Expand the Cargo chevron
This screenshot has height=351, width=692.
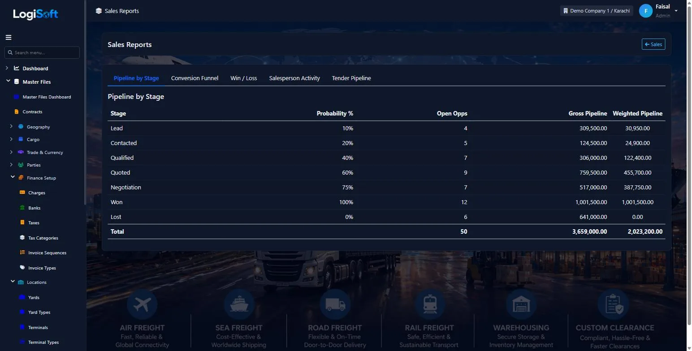click(11, 139)
